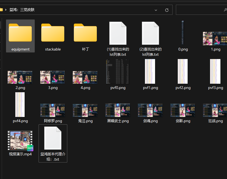This screenshot has height=179, width=227.
Task: Click the 剑魂.png file name text
Action: pos(151,121)
